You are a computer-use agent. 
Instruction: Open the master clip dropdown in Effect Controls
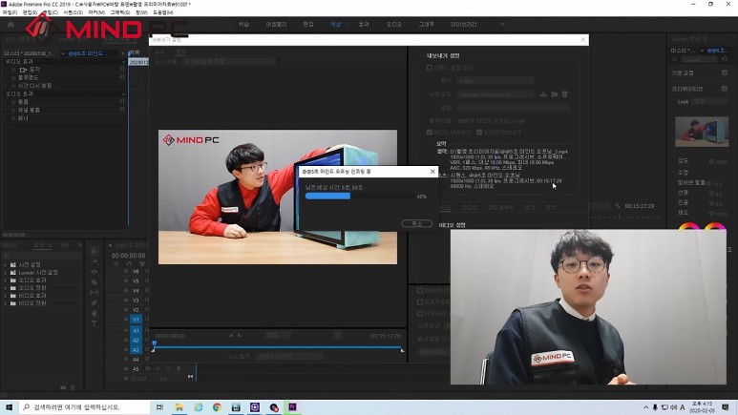[x=63, y=53]
